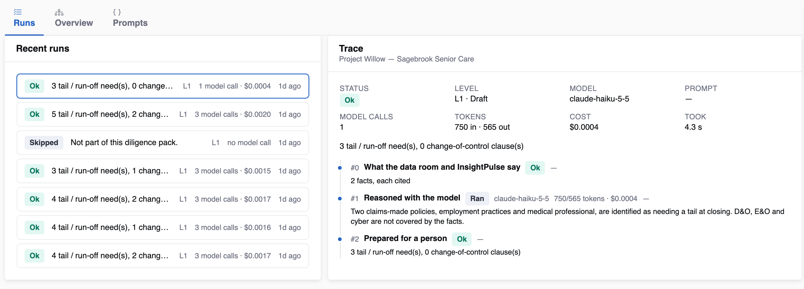The width and height of the screenshot is (804, 289).
Task: Click the '4.3 s' took value
Action: 693,128
